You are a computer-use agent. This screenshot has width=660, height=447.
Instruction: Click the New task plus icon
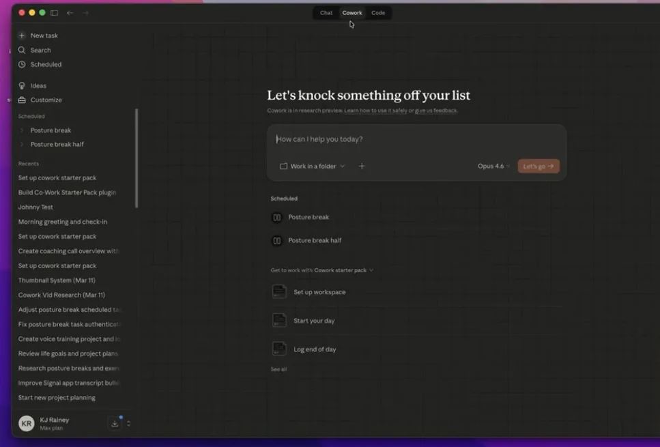(22, 35)
